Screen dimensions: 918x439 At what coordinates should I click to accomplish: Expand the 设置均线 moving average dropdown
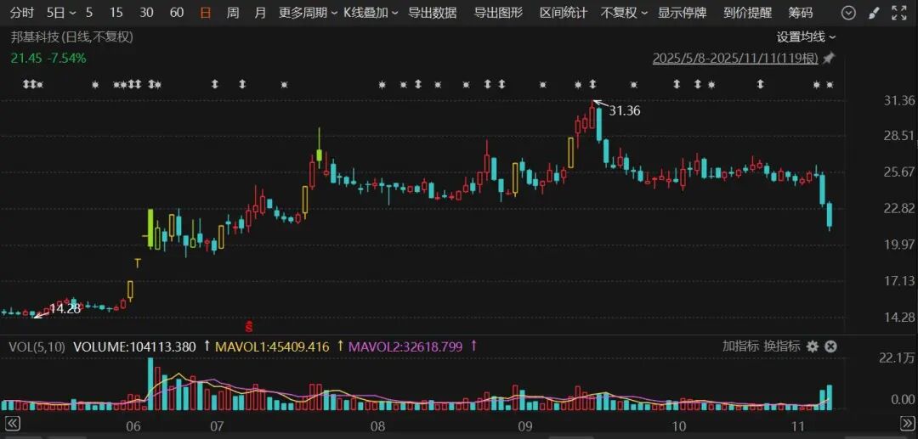coord(806,37)
